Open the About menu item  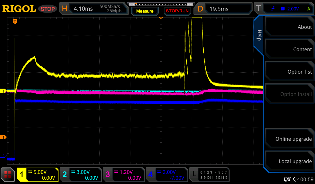(x=289, y=27)
